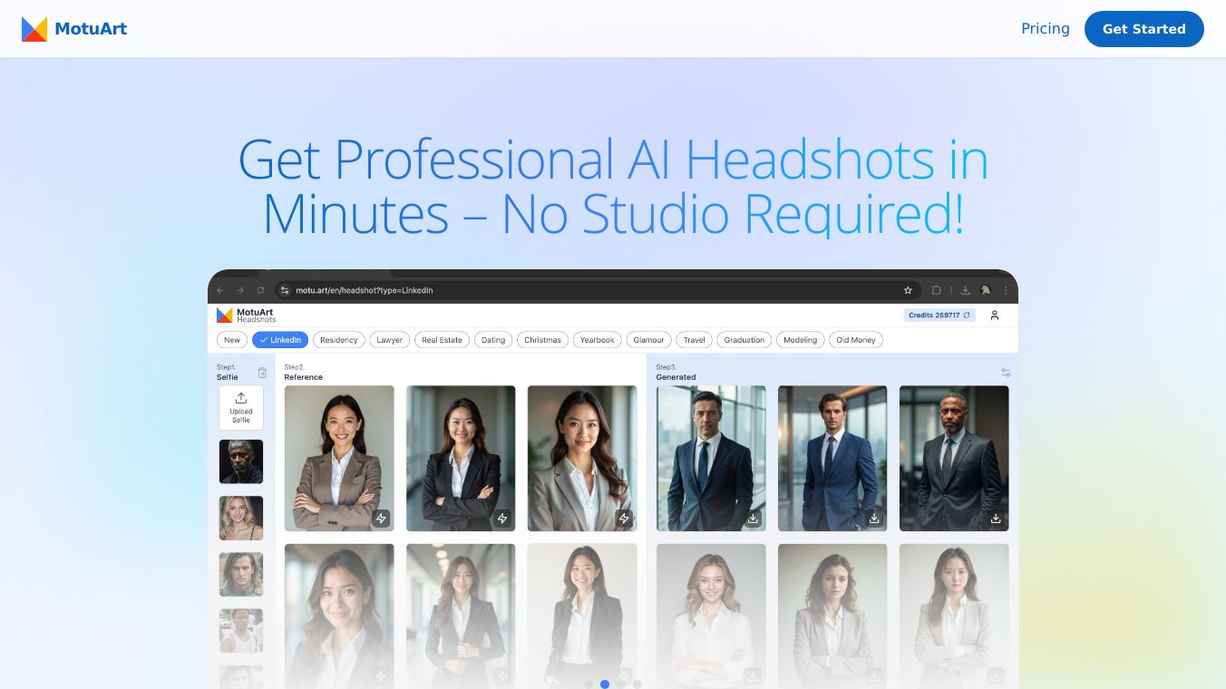Screen dimensions: 1226x689
Task: Select the dark-lit man selfie thumbnail
Action: pos(241,461)
